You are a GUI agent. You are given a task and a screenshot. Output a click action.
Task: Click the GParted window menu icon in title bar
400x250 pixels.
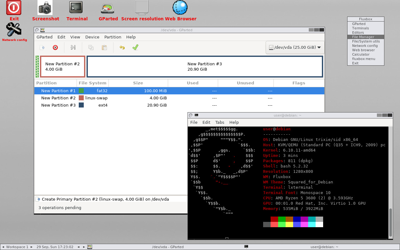coord(37,30)
